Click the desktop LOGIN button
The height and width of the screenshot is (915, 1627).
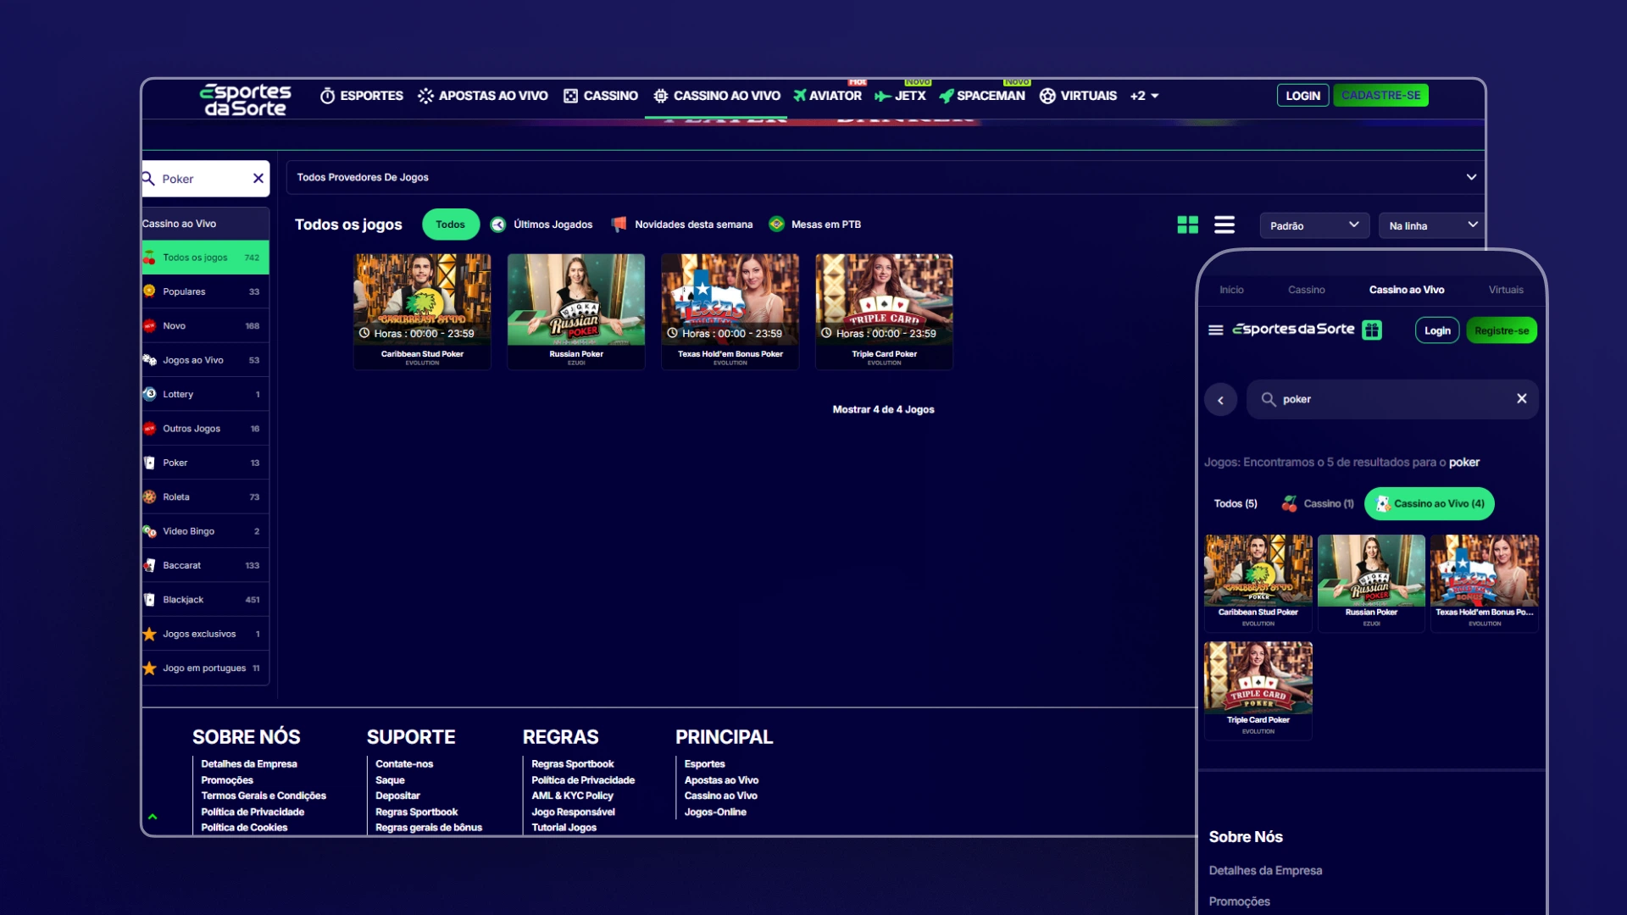coord(1302,96)
